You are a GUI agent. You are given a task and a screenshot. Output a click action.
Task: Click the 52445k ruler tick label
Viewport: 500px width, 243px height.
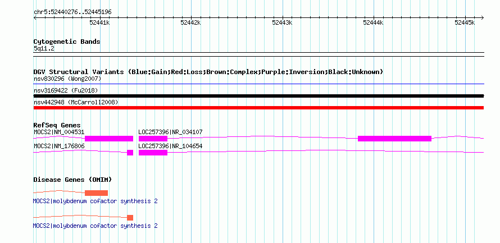pyautogui.click(x=465, y=22)
